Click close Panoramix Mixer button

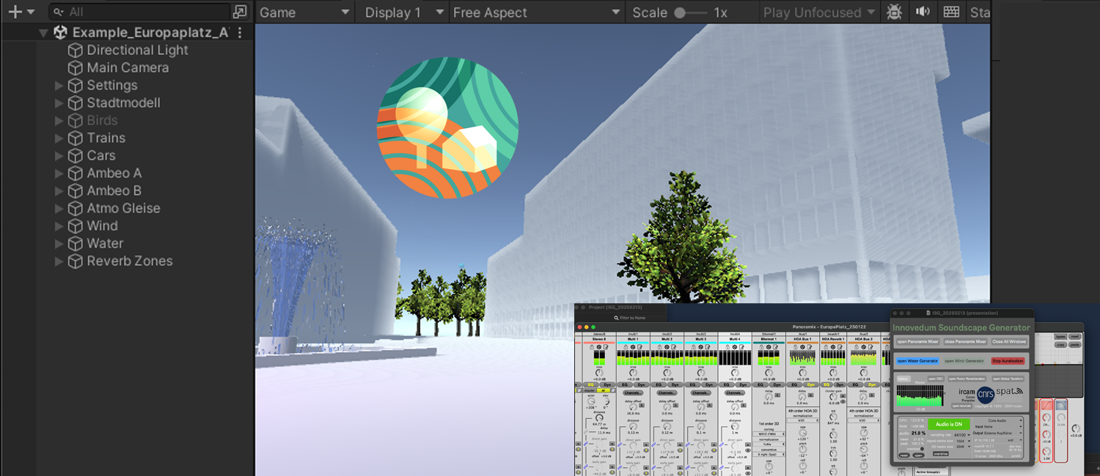pos(966,341)
